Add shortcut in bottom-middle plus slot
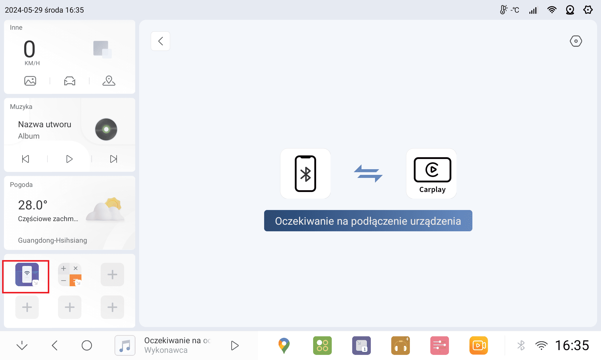Viewport: 601px width, 360px height. 70,307
